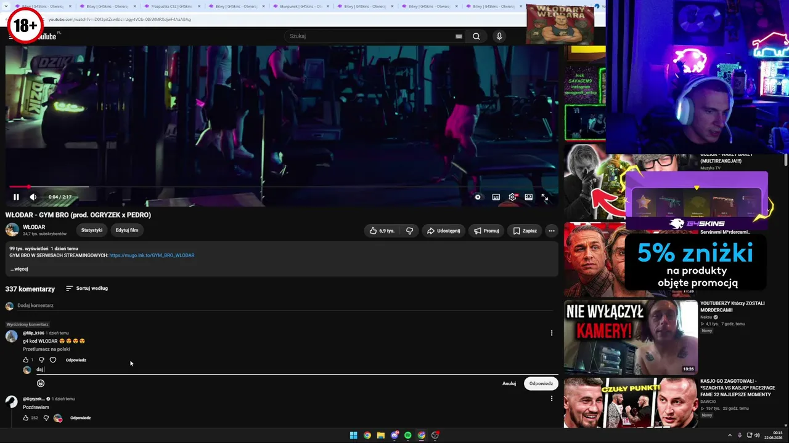Open the GYM_BRO_WLODAR streaming link
This screenshot has width=789, height=443.
click(x=152, y=255)
